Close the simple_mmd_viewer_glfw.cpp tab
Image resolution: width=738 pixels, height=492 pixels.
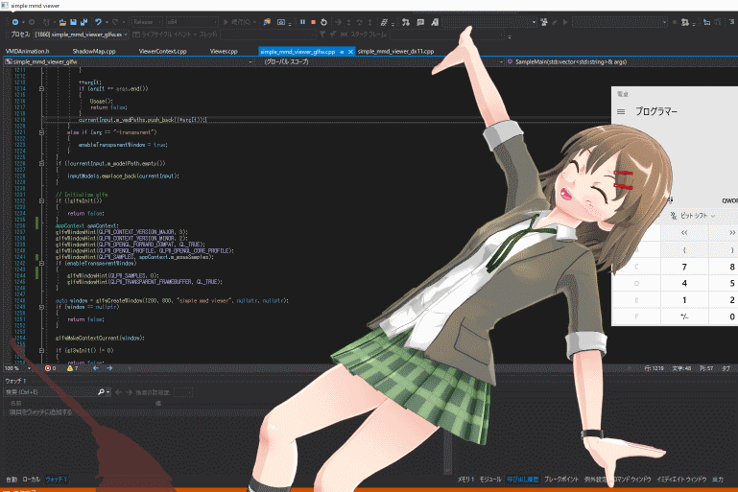pos(350,52)
